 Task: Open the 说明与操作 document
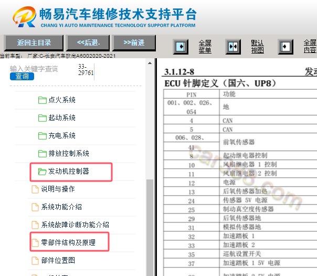tap(58, 189)
